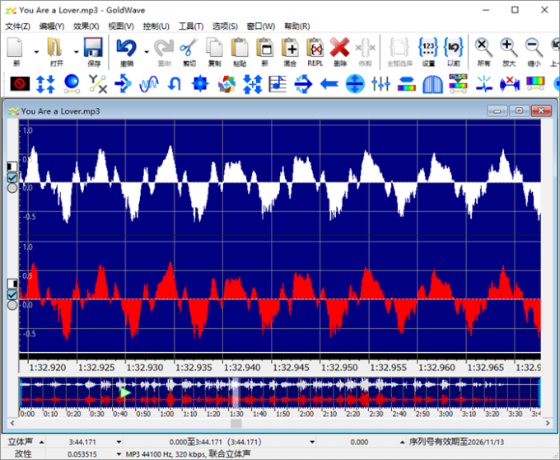
Task: Open the 编辑(Y) Edit menu
Action: [52, 26]
